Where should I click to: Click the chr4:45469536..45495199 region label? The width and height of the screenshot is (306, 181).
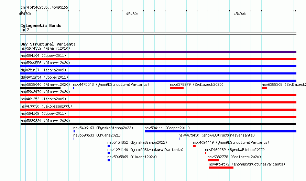(x=44, y=7)
